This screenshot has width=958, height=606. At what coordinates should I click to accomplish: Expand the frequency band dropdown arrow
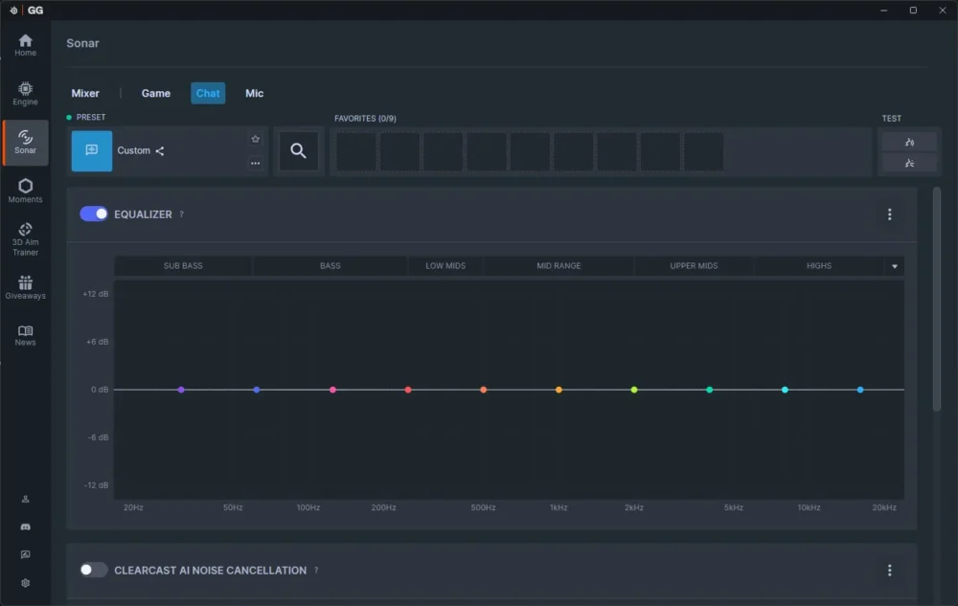[x=895, y=266]
